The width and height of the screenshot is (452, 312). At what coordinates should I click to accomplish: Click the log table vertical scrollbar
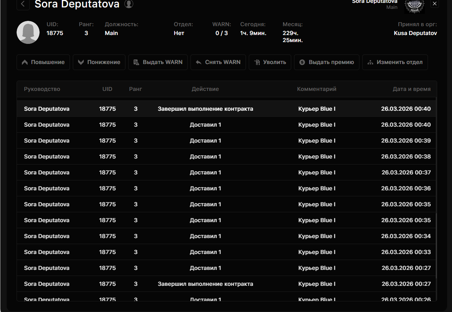(x=436, y=244)
